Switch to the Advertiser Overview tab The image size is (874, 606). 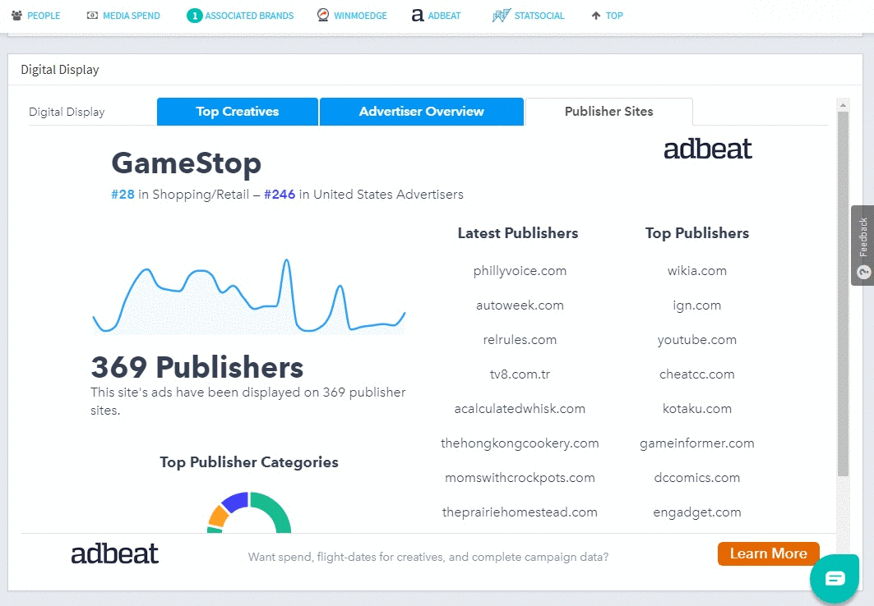tap(422, 112)
